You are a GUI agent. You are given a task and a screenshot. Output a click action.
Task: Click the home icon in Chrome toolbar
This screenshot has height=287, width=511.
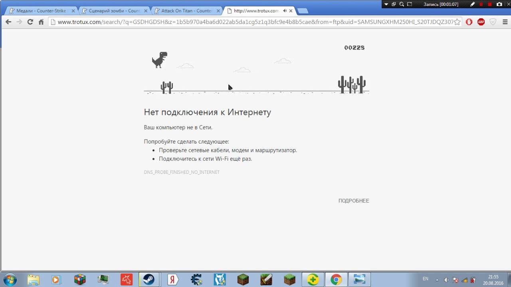[x=42, y=23]
